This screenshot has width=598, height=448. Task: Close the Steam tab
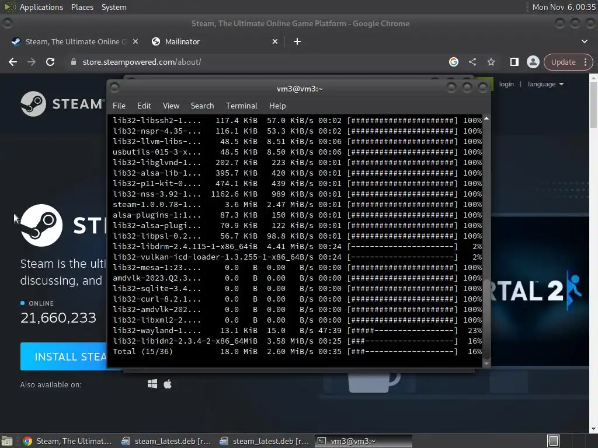135,41
